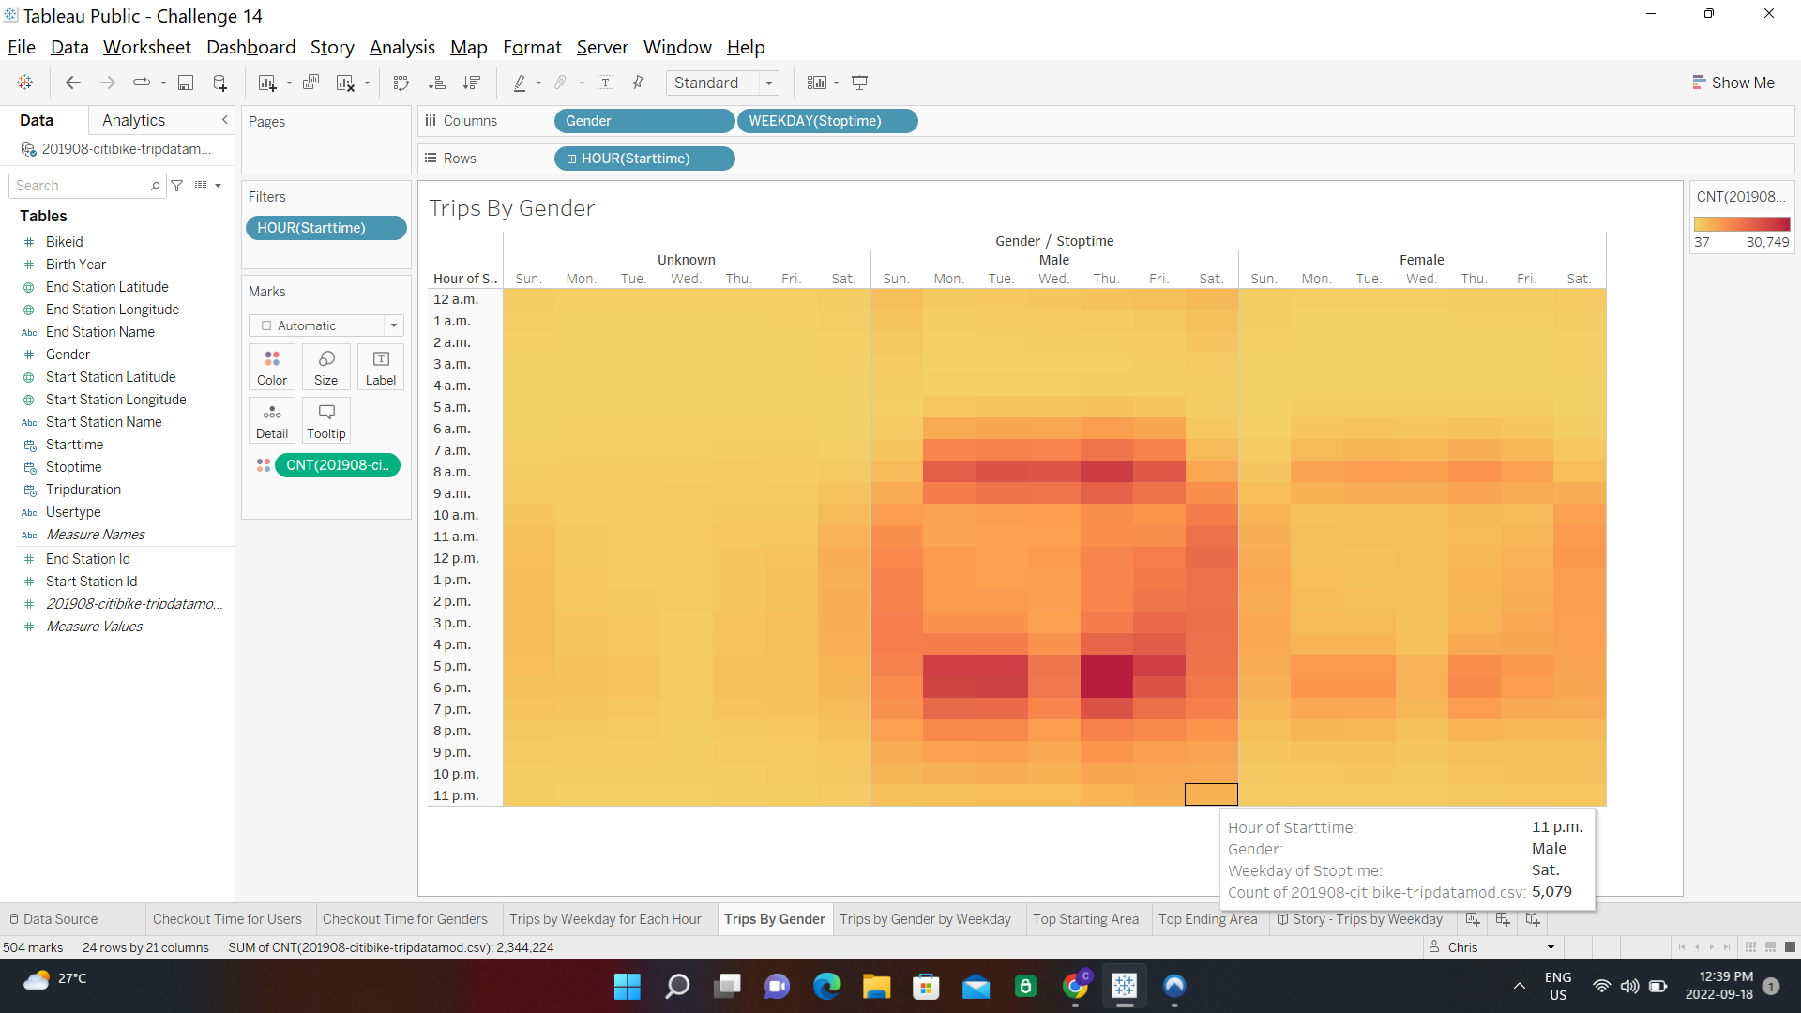Click the Clear Sheet toolbar icon
This screenshot has width=1801, height=1013.
point(345,83)
